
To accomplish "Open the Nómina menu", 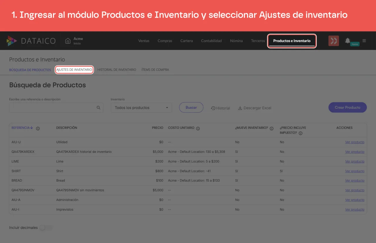I will pos(236,41).
